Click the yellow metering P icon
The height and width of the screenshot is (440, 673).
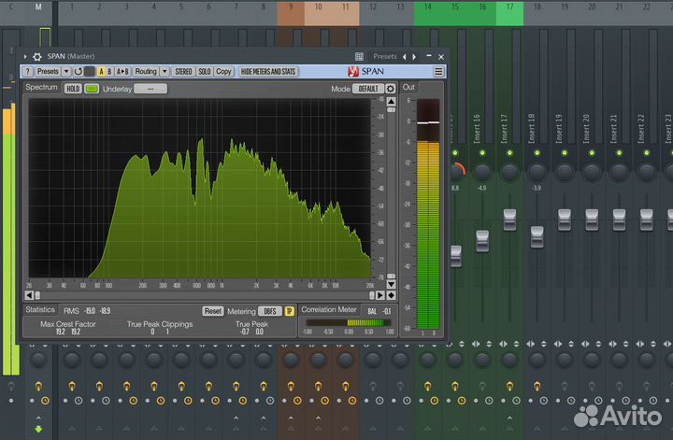(x=290, y=310)
